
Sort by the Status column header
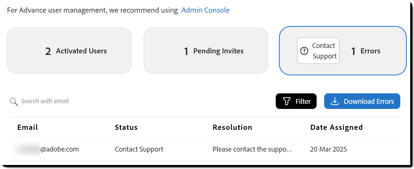tap(126, 127)
